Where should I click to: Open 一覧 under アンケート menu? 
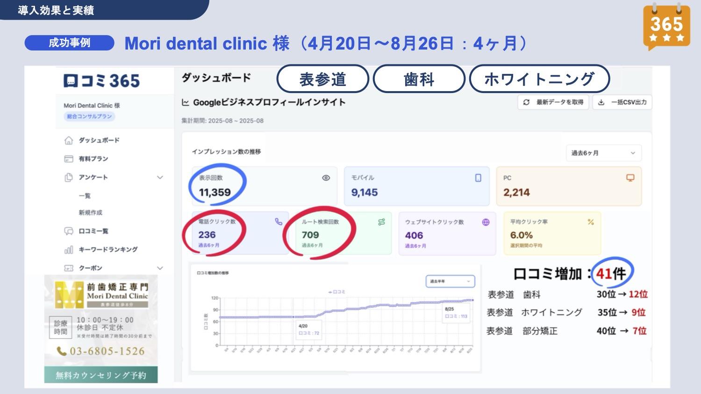point(85,196)
